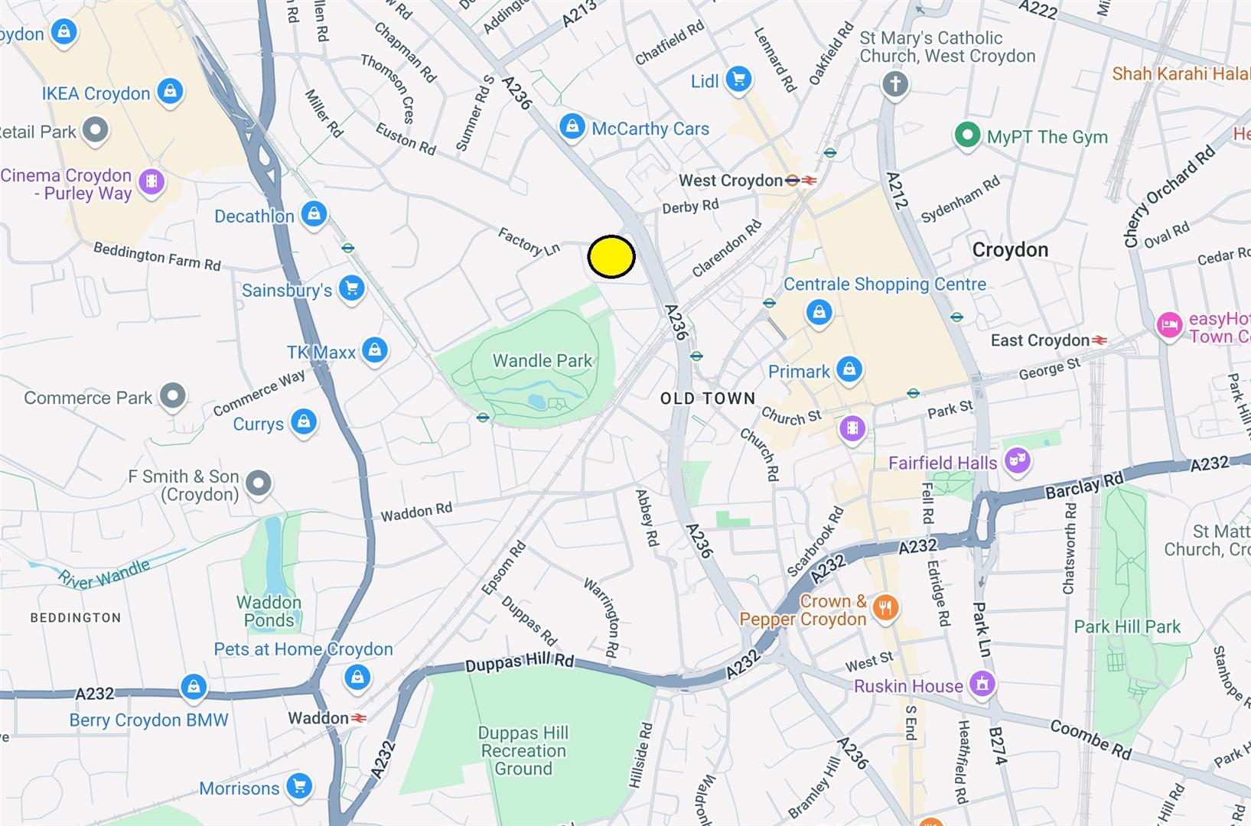Click the yellow circle location marker
The width and height of the screenshot is (1251, 826).
pyautogui.click(x=611, y=257)
